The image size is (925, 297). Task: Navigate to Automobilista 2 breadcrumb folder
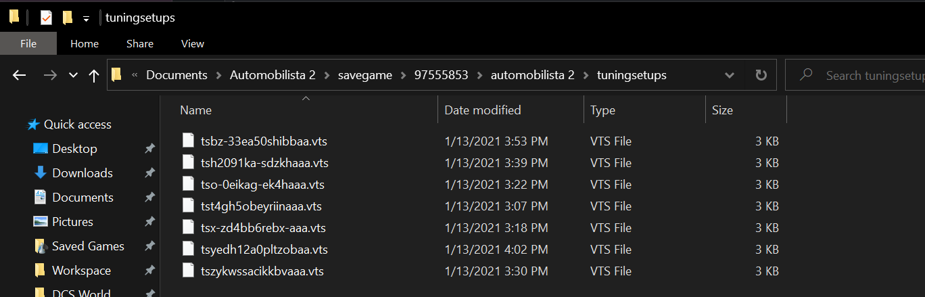point(272,75)
